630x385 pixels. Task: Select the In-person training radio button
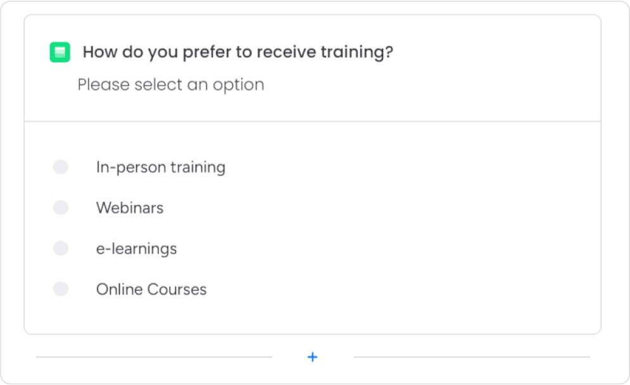(x=60, y=167)
